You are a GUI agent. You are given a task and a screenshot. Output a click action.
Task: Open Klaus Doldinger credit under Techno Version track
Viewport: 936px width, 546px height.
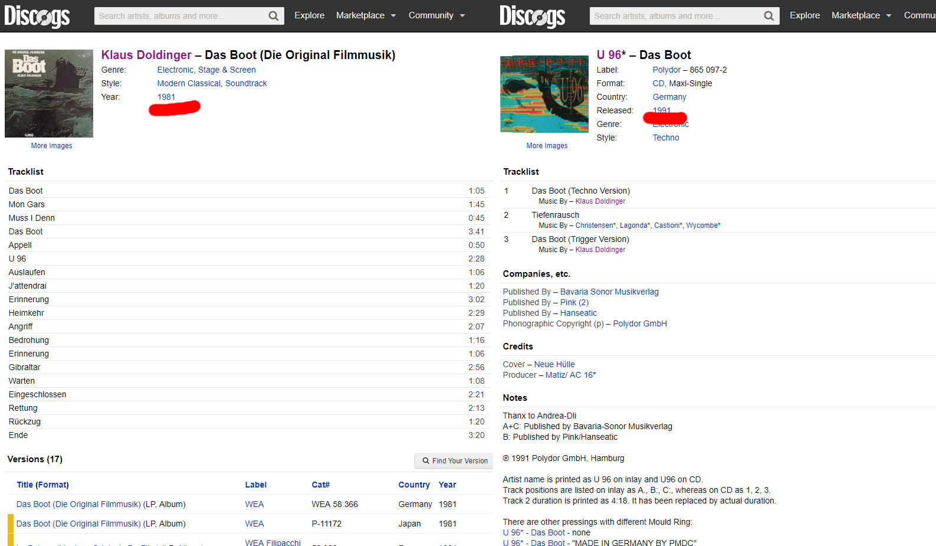(x=600, y=201)
